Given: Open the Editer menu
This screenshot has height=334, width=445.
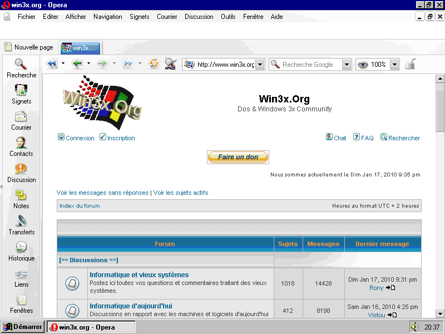Looking at the screenshot, I should tap(50, 17).
